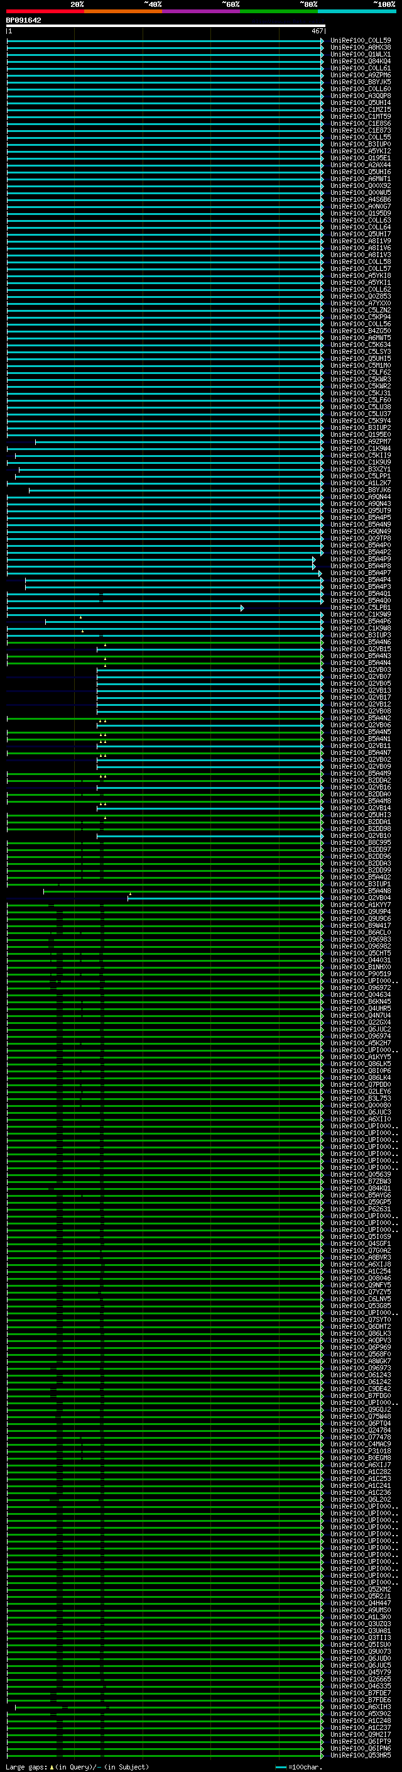Select hit label UniRef100_Q9U9P4
Viewport: 402px width, 1772px height.
361,912
